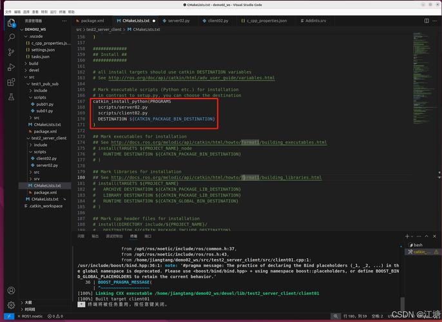442x322 pixels.
Task: Open the Source Control view
Action: pyautogui.click(x=12, y=52)
